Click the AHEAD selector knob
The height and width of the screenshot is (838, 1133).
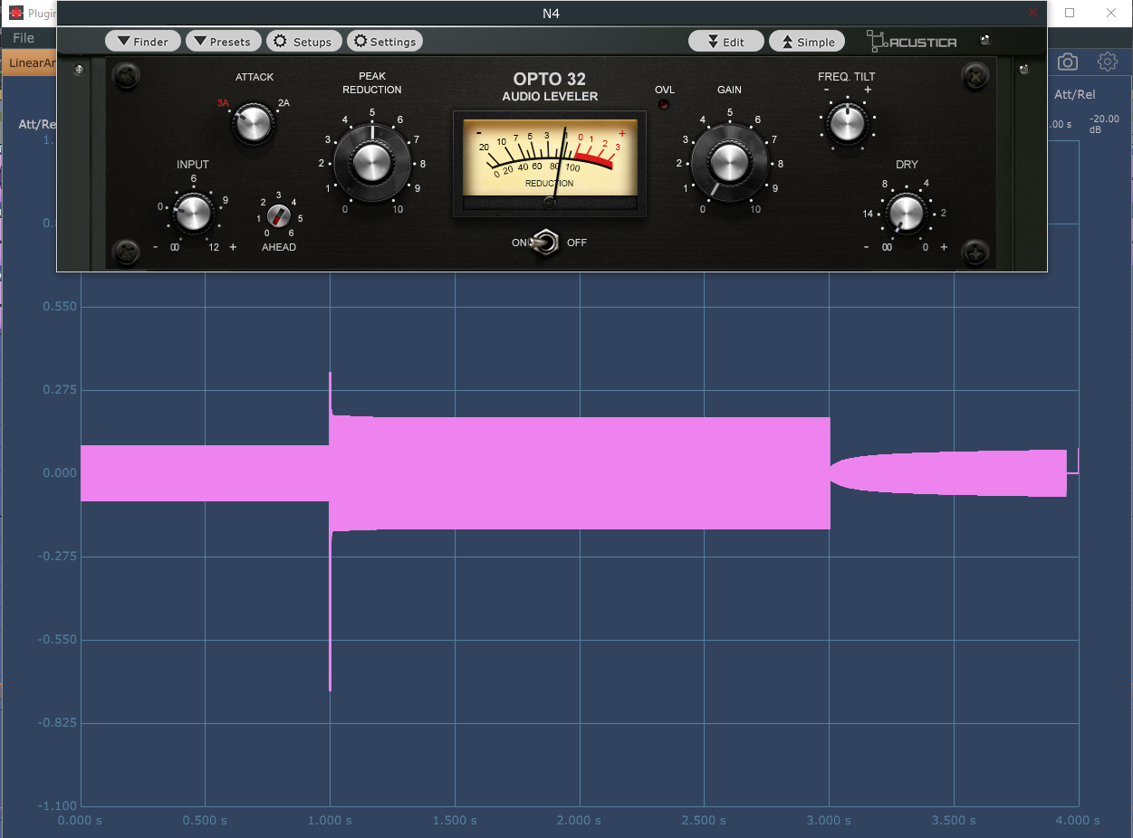tap(279, 217)
